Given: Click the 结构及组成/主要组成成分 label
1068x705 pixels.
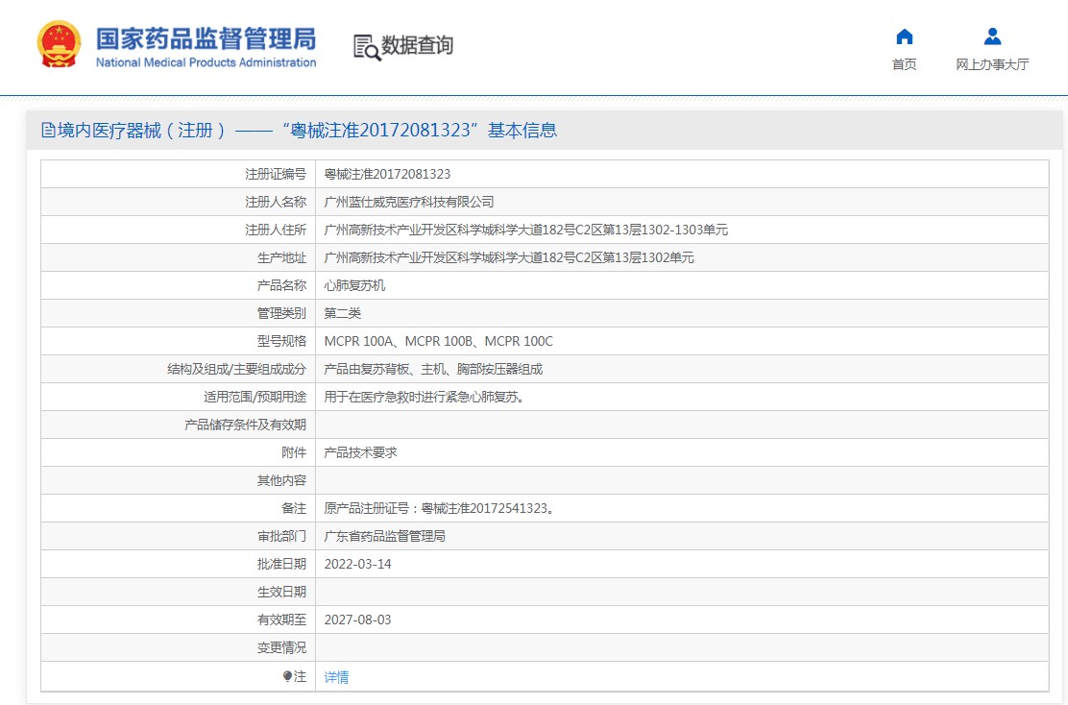Looking at the screenshot, I should 237,369.
